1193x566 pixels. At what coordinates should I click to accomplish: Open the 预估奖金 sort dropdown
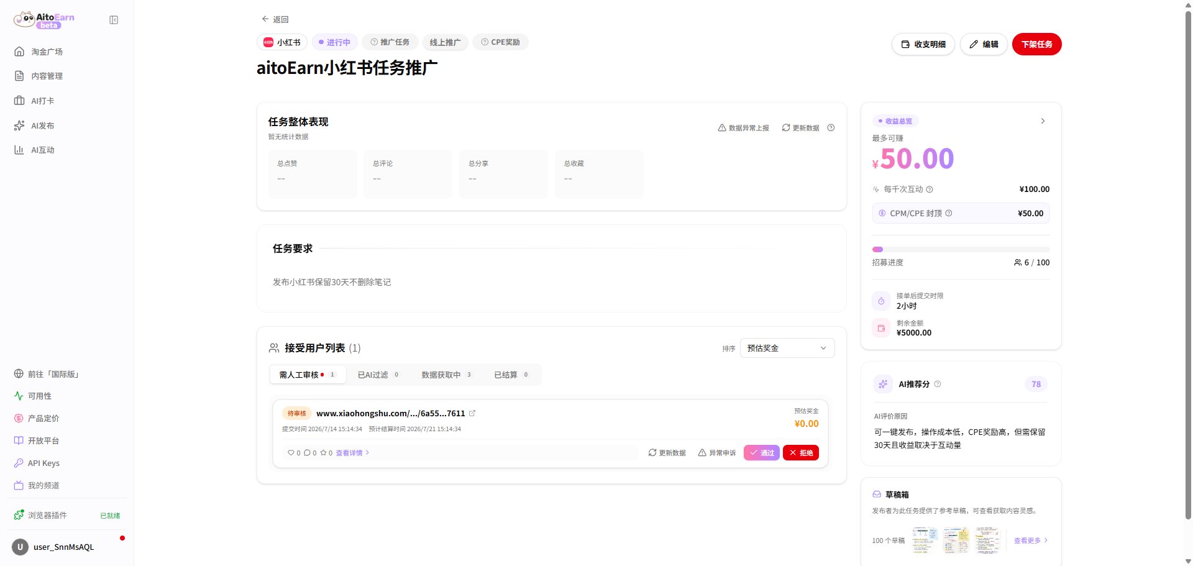(x=787, y=348)
